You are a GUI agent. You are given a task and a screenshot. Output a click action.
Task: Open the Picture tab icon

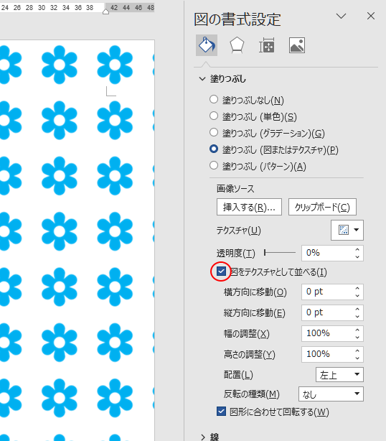click(x=297, y=45)
